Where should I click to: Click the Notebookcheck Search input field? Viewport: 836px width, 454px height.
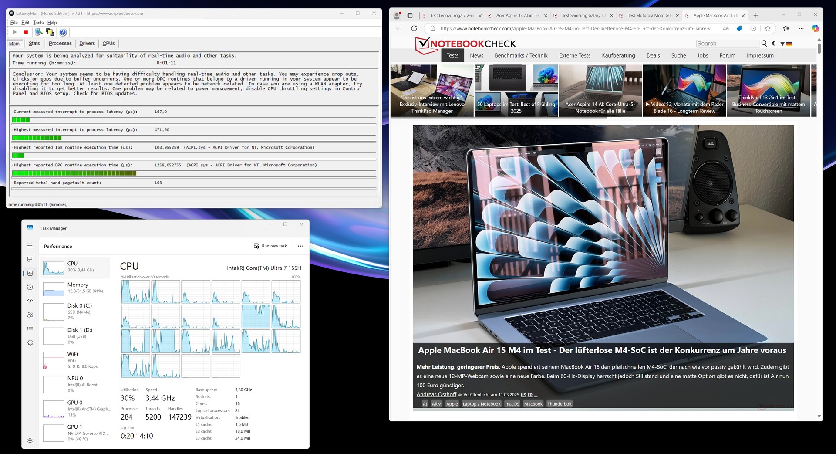728,44
